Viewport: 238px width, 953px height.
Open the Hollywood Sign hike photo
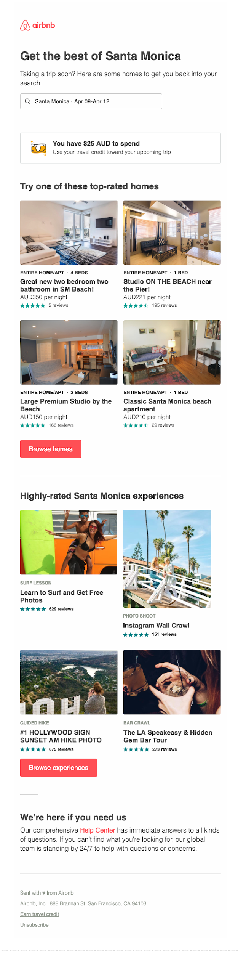pyautogui.click(x=69, y=682)
